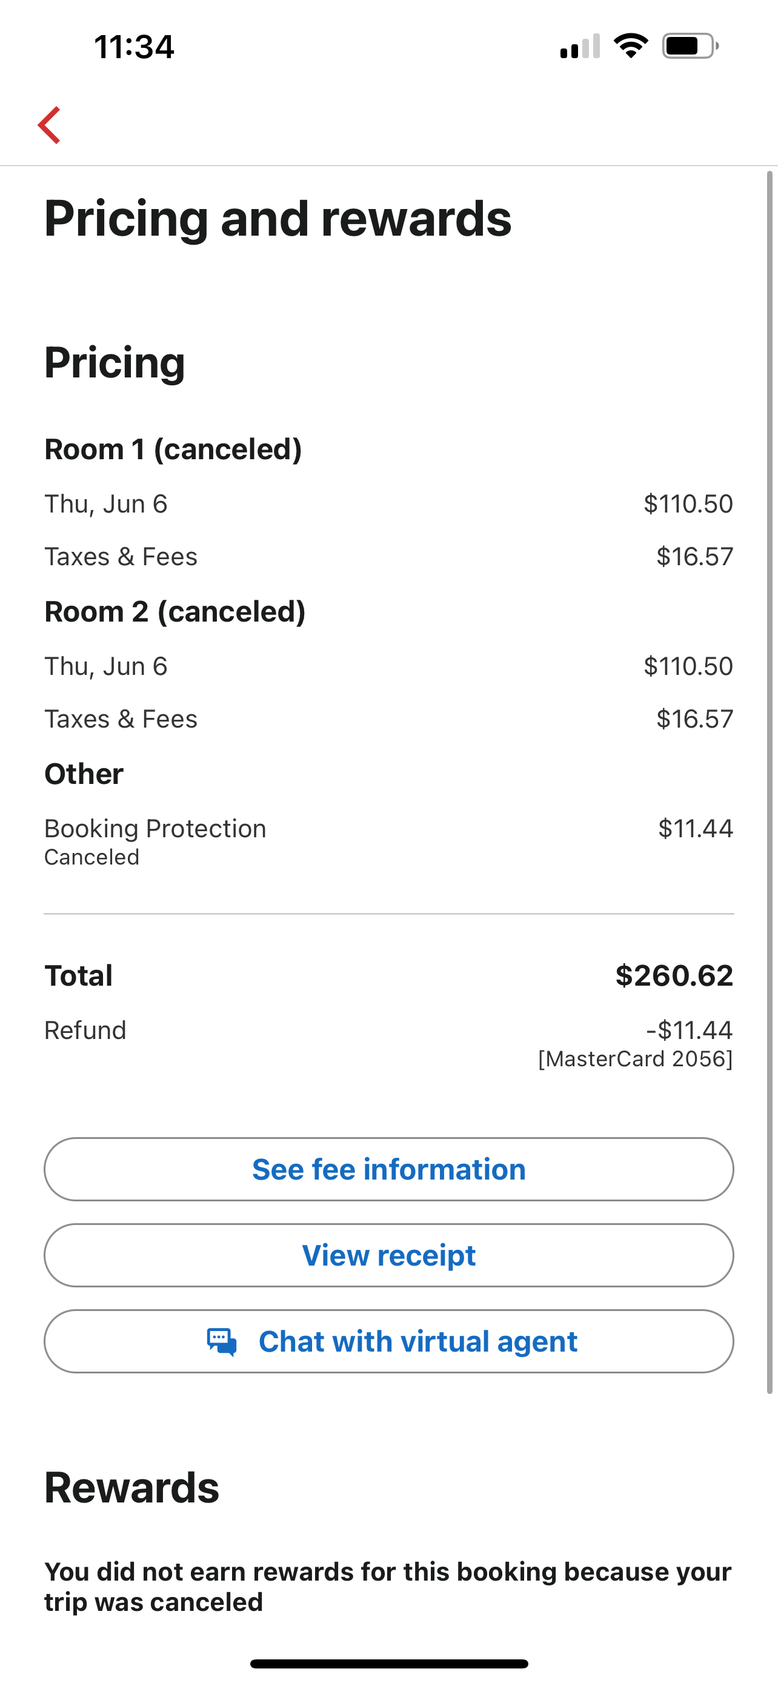Tap the home indicator bar at bottom

pyautogui.click(x=388, y=1664)
